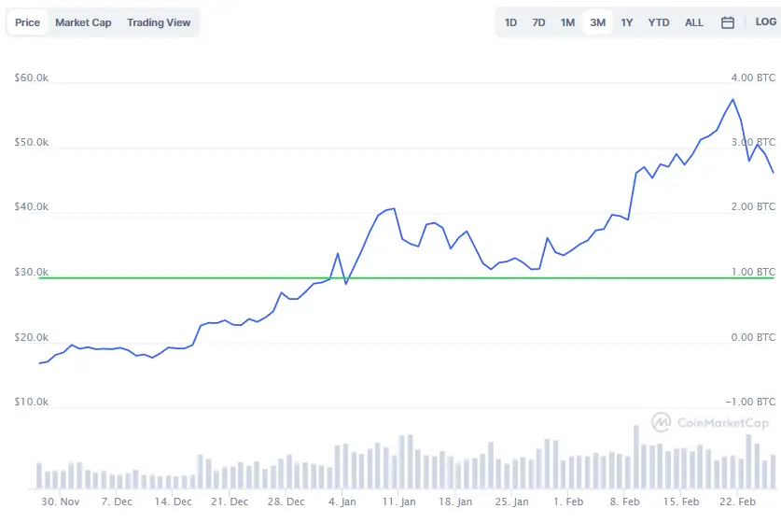Click the 21. Dec date label
The height and width of the screenshot is (523, 781).
[x=230, y=502]
